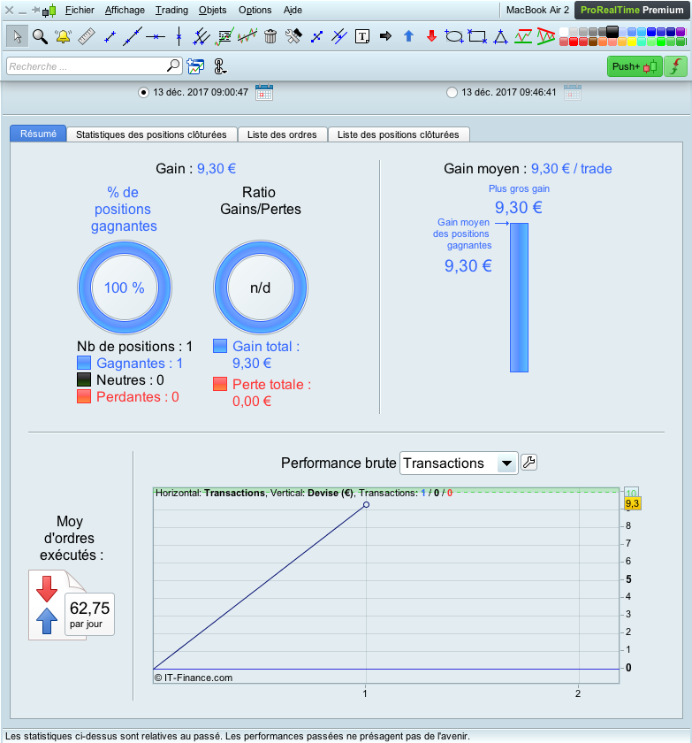The image size is (692, 743).
Task: Click the 100 % donut value
Action: (x=124, y=287)
